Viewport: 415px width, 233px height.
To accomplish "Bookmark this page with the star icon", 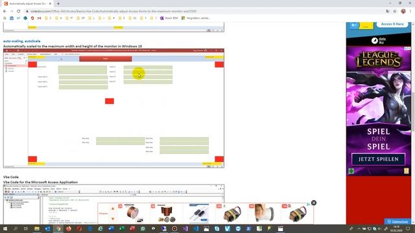I will click(x=395, y=11).
